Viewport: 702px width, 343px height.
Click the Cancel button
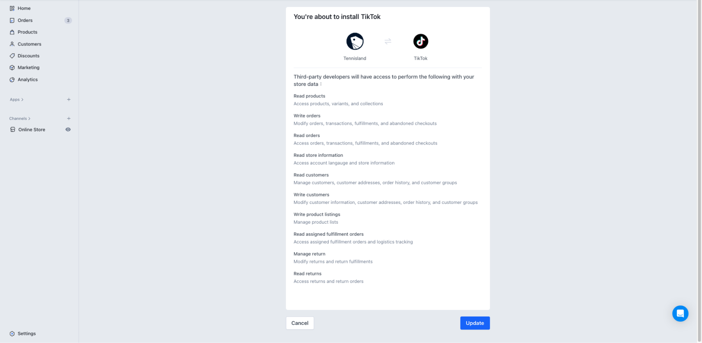click(x=300, y=323)
